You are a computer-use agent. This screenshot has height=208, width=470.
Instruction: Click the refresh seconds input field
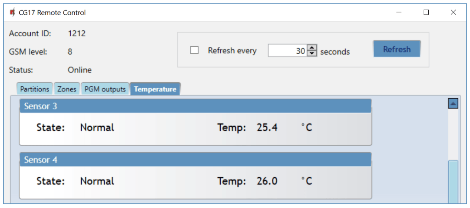coord(287,51)
